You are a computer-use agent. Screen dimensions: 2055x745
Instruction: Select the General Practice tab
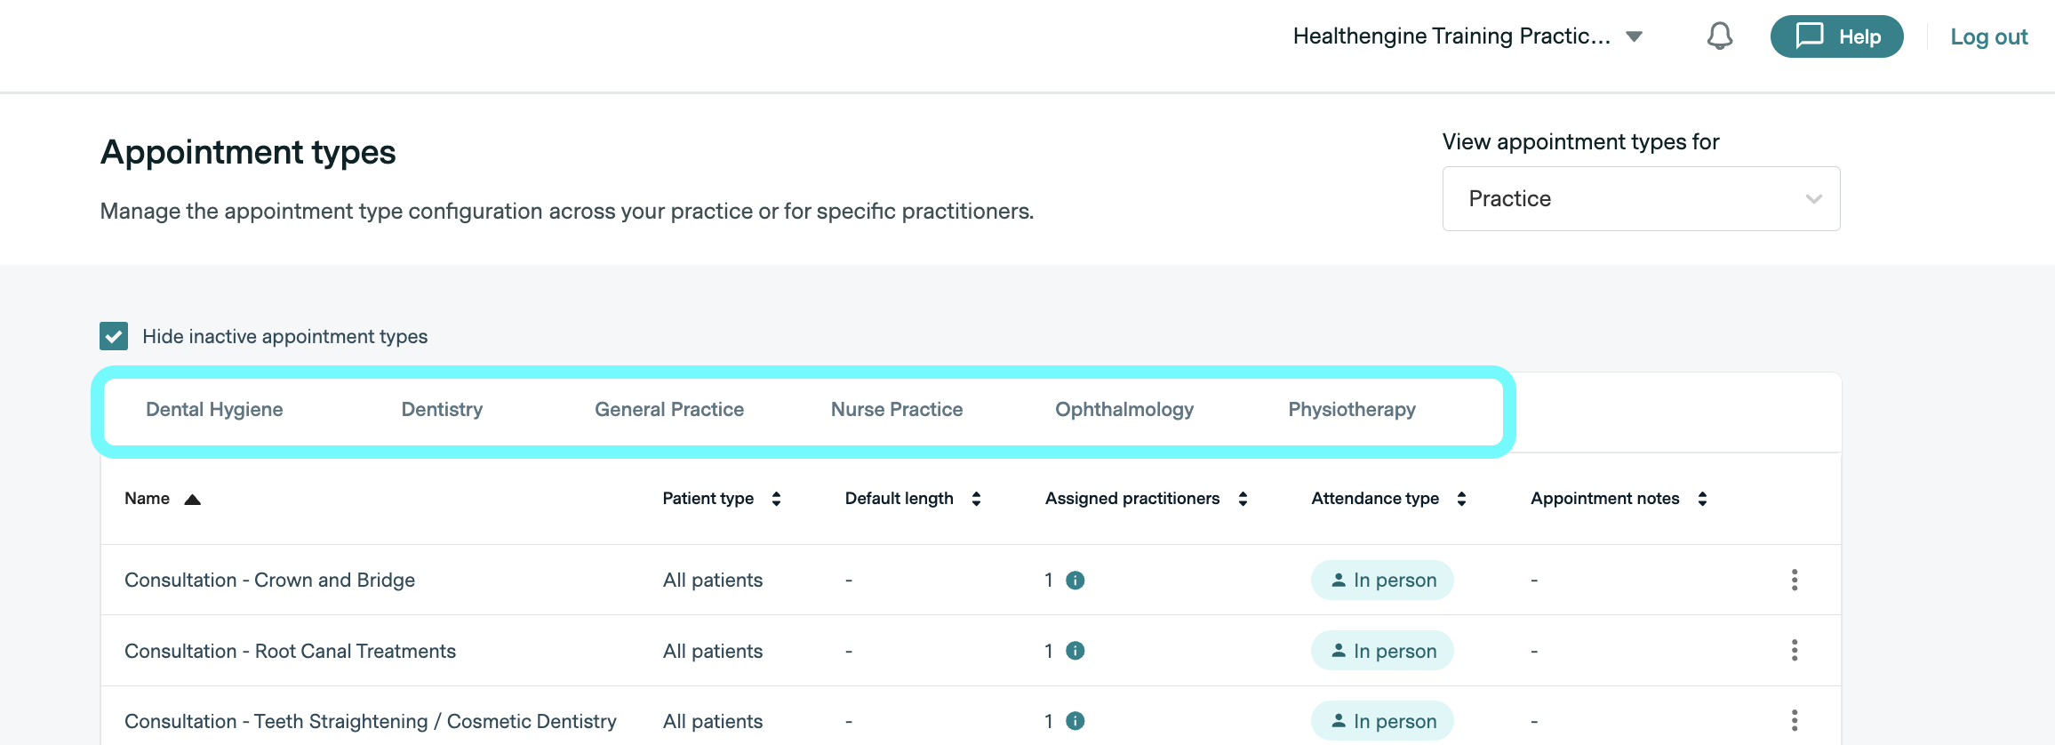click(x=669, y=410)
